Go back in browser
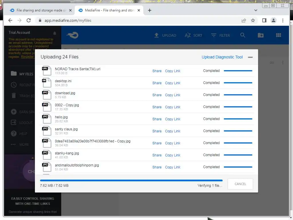The height and width of the screenshot is (220, 293). click(x=10, y=20)
